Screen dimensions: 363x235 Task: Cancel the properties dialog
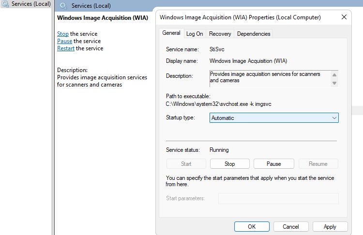[x=291, y=226]
